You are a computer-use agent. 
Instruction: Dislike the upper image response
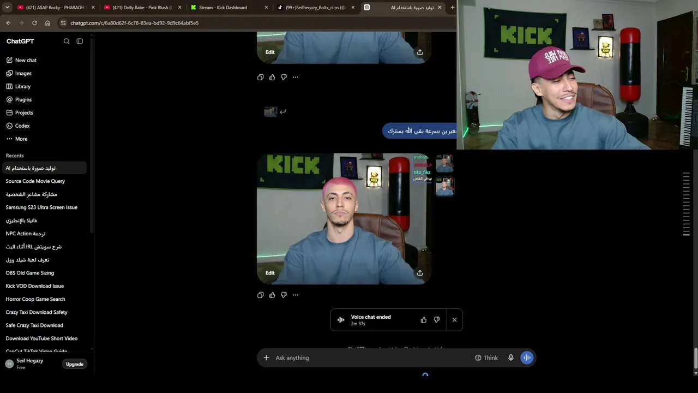point(284,77)
